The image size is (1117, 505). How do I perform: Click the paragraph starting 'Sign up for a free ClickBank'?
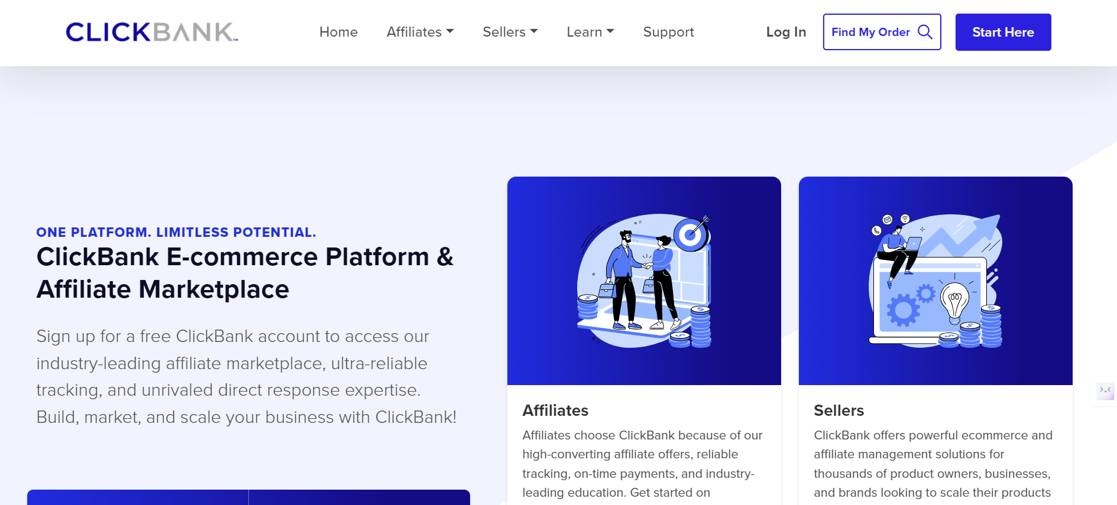click(x=246, y=376)
